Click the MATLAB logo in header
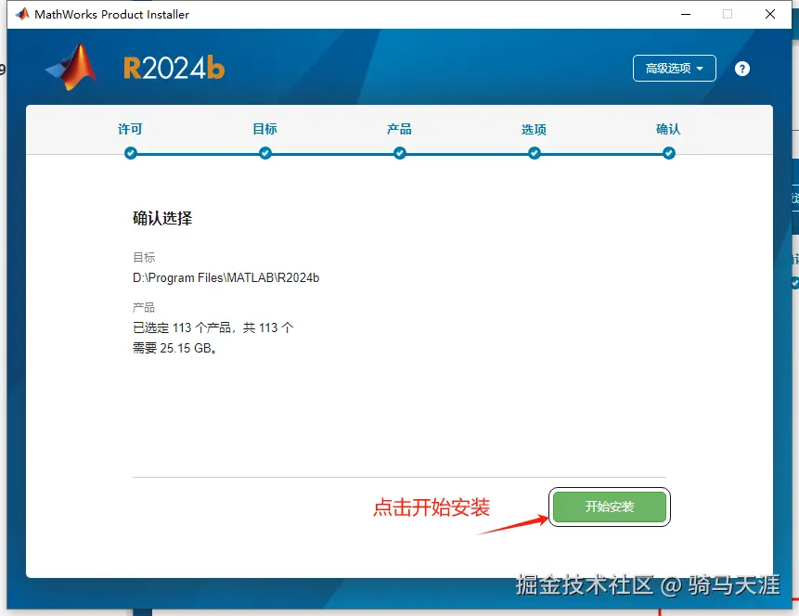 [x=71, y=67]
